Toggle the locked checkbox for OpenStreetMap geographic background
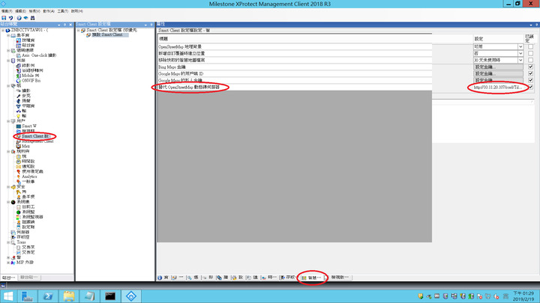540x303 pixels. pyautogui.click(x=530, y=46)
